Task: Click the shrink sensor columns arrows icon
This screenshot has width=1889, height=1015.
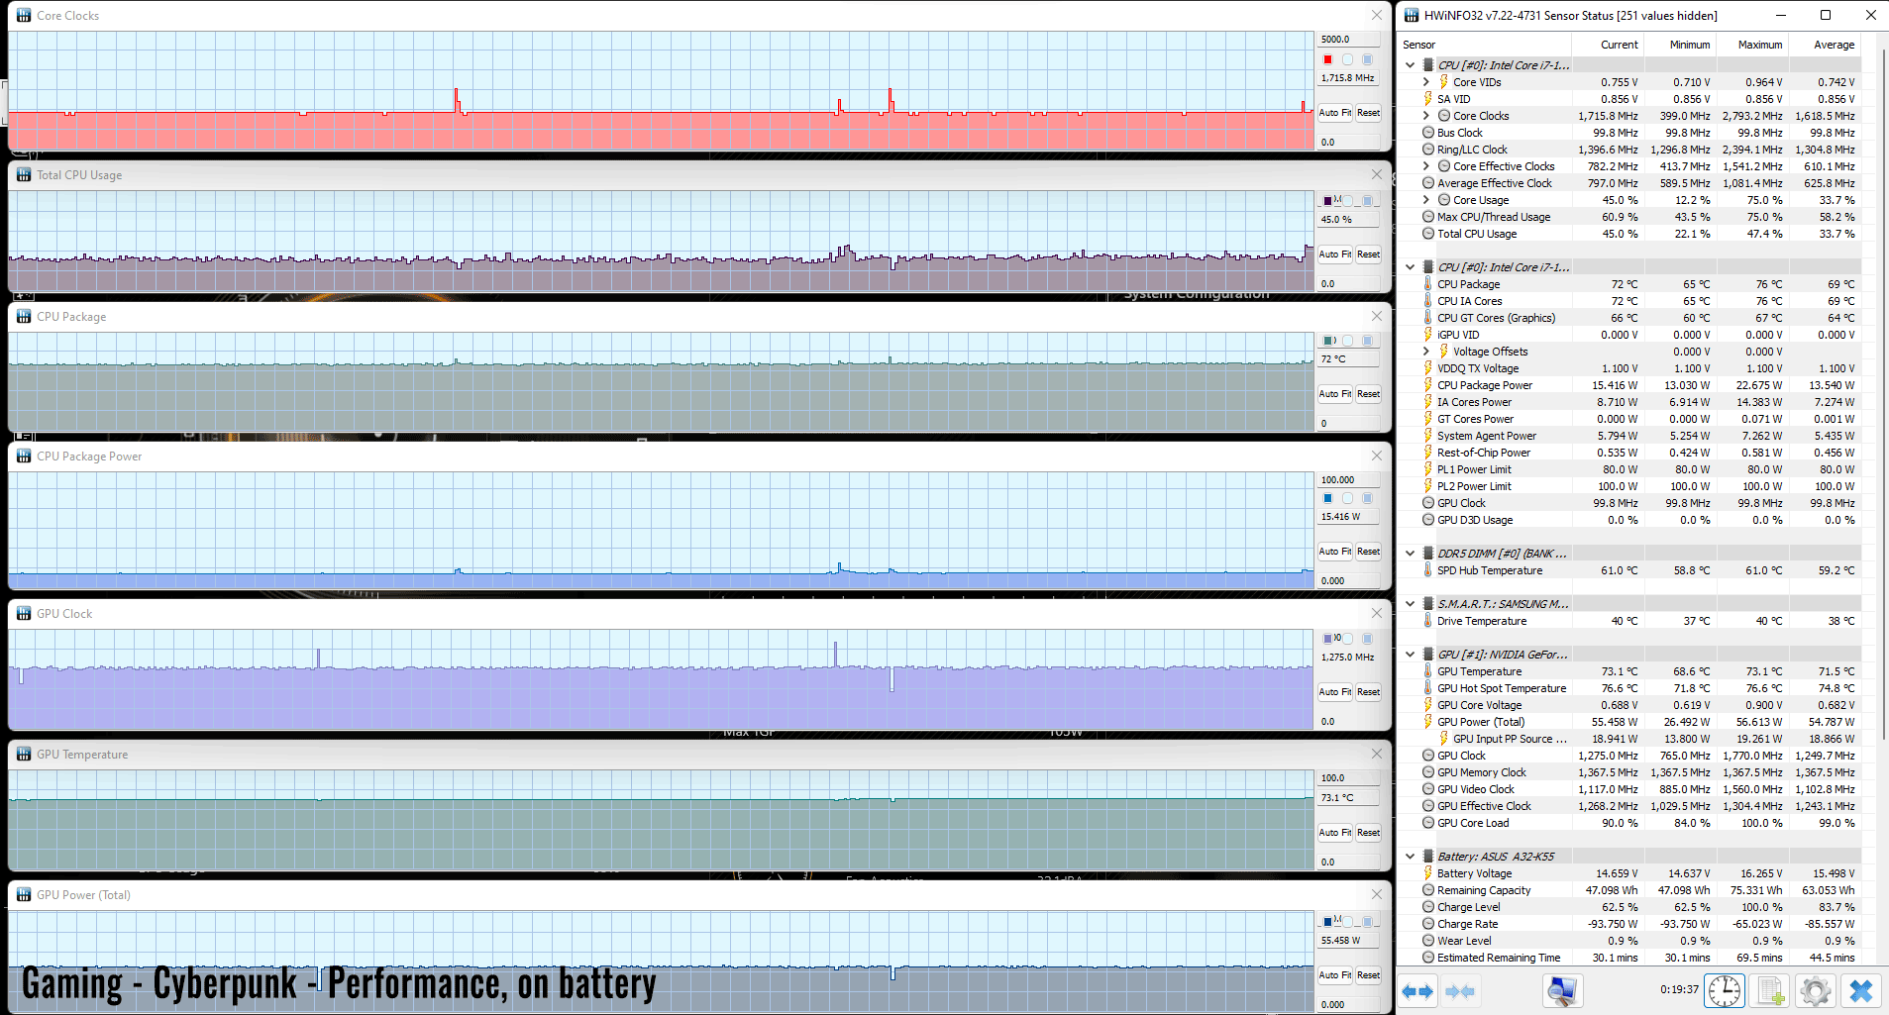Action: pyautogui.click(x=1460, y=990)
